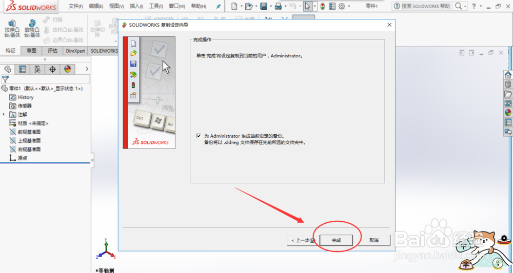Screen dimensions: 513x273
Task: Click the New document icon
Action: click(x=234, y=6)
